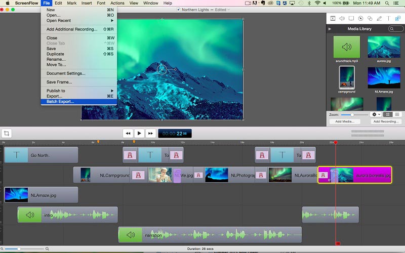Switch Media Library to list view
This screenshot has width=405, height=253.
click(x=397, y=115)
